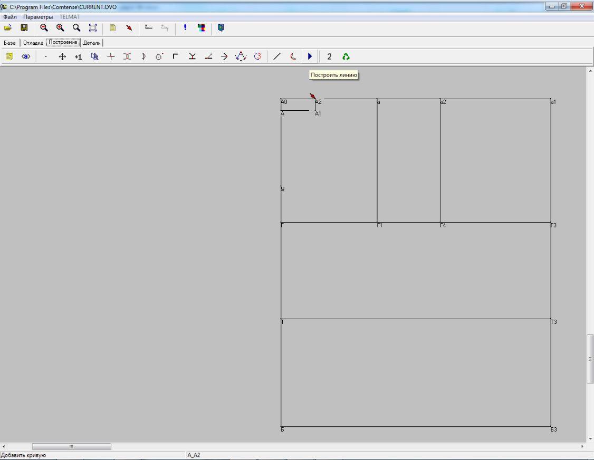Click the vertical scrollbar thumb
This screenshot has height=460, width=594.
click(x=590, y=358)
